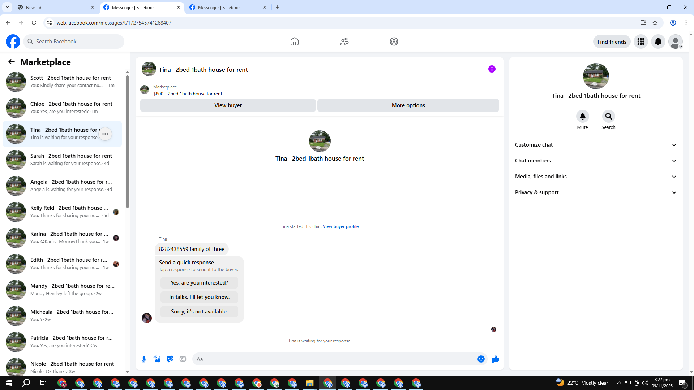Screen dimensions: 694x390
Task: Open Mandy conversation in Marketplace list
Action: [62, 290]
